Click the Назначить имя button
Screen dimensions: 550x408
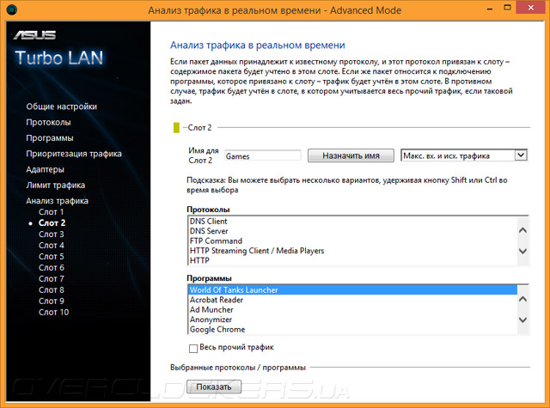pyautogui.click(x=351, y=155)
